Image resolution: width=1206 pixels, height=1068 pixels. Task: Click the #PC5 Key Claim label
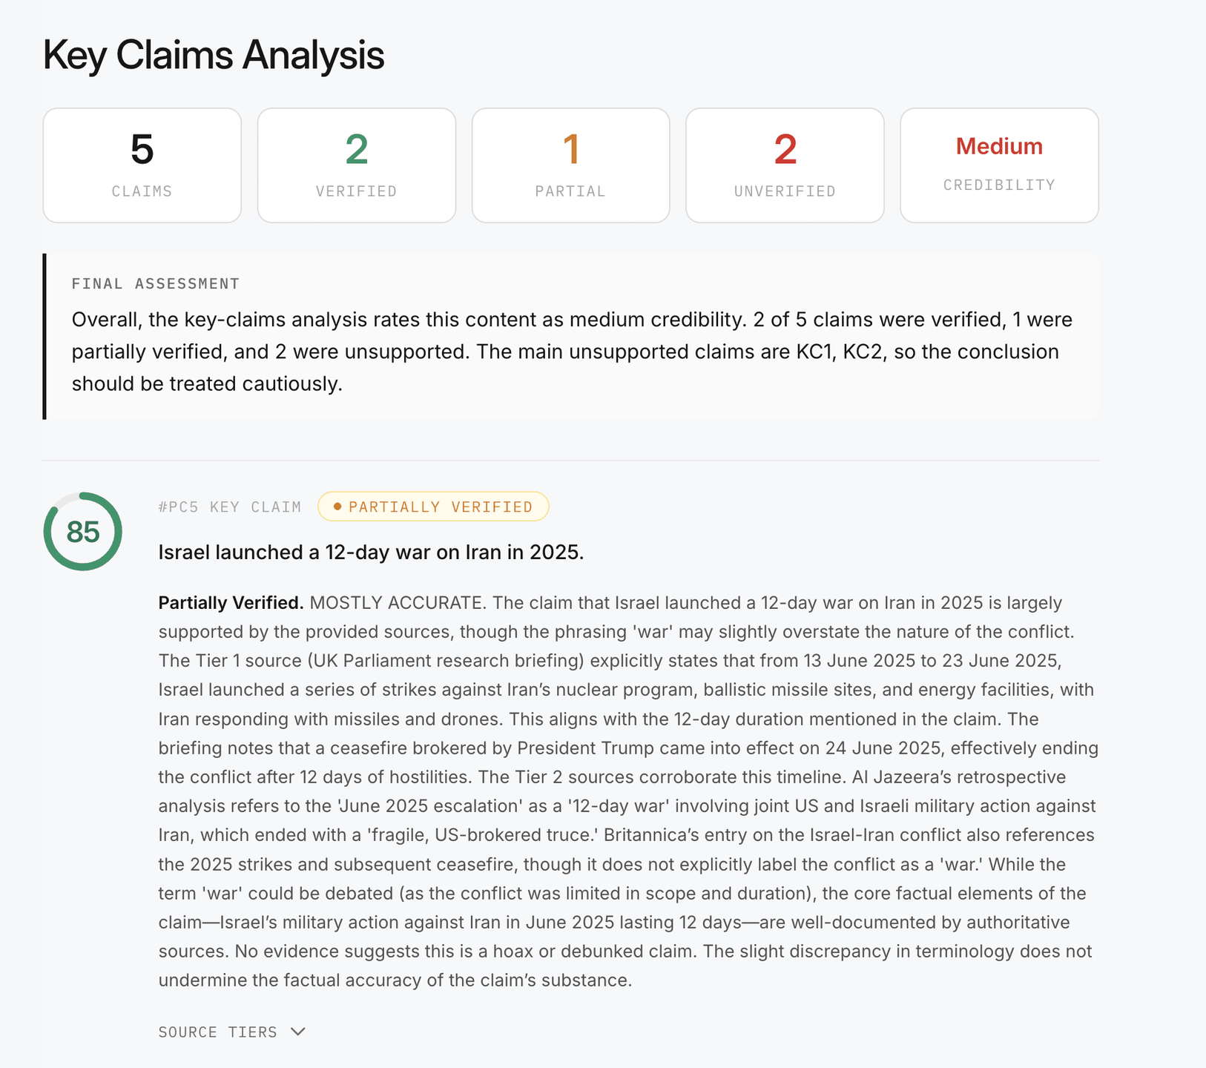click(230, 507)
